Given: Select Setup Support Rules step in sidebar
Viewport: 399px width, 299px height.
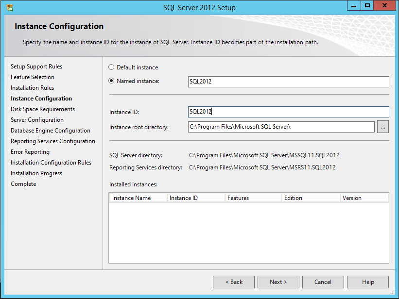Looking at the screenshot, I should [x=36, y=66].
